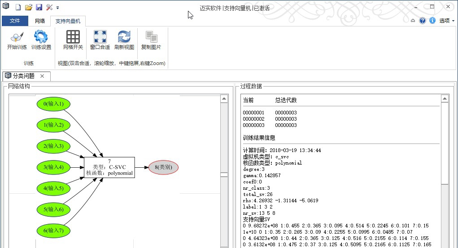The image size is (458, 248).
Task: Select the 支持向量机 ribbon tab
Action: tap(68, 21)
